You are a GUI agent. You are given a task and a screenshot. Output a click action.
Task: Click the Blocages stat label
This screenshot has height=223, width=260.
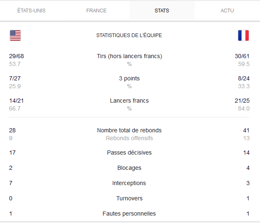click(x=129, y=168)
